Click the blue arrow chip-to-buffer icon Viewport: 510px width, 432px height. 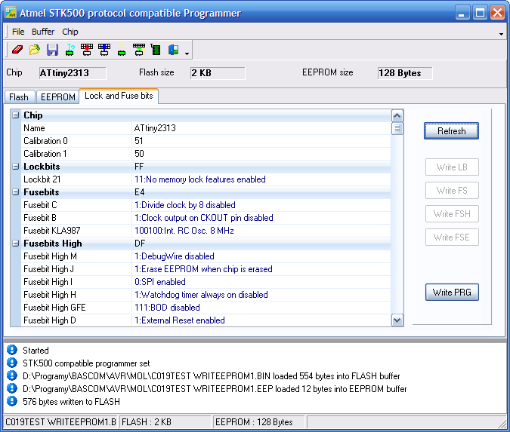[104, 51]
